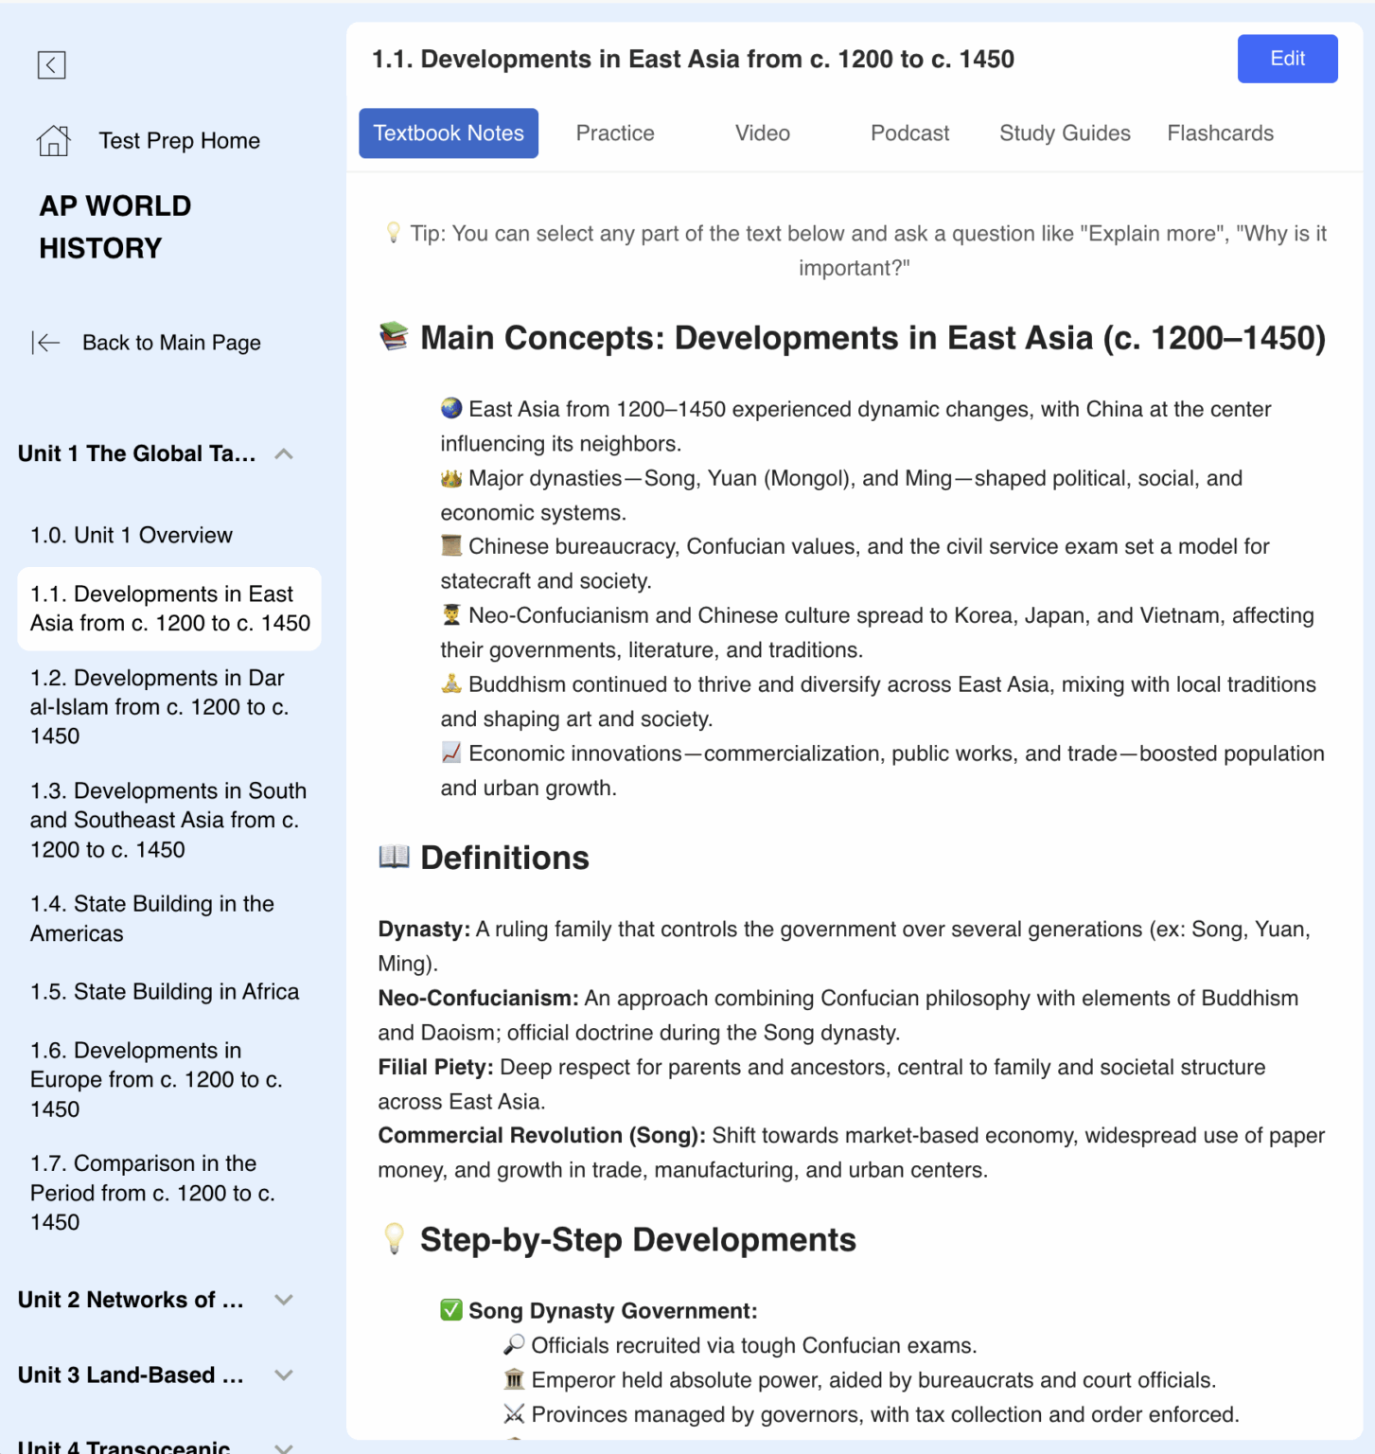
Task: Go to Test Prep Home link
Action: click(x=179, y=141)
